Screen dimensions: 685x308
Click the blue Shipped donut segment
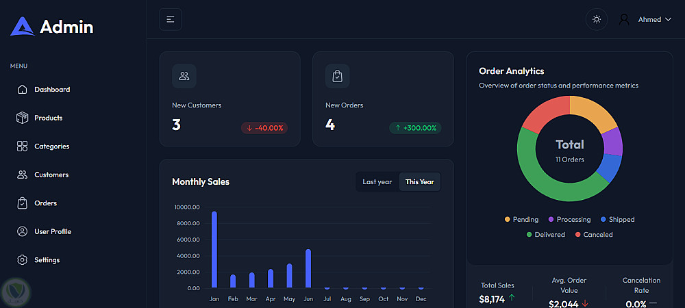coord(610,168)
